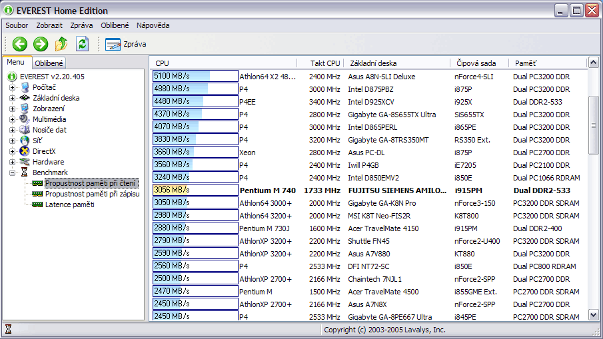The width and height of the screenshot is (603, 339).
Task: Sort by the Takt CPU column header
Action: click(324, 63)
